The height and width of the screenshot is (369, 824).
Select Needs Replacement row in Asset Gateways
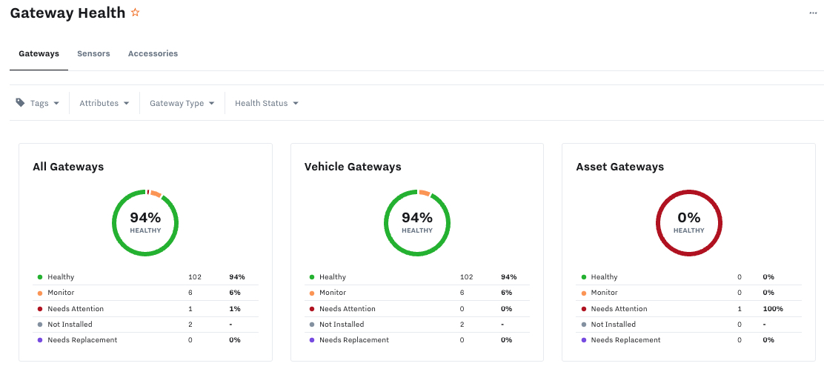[x=689, y=340]
